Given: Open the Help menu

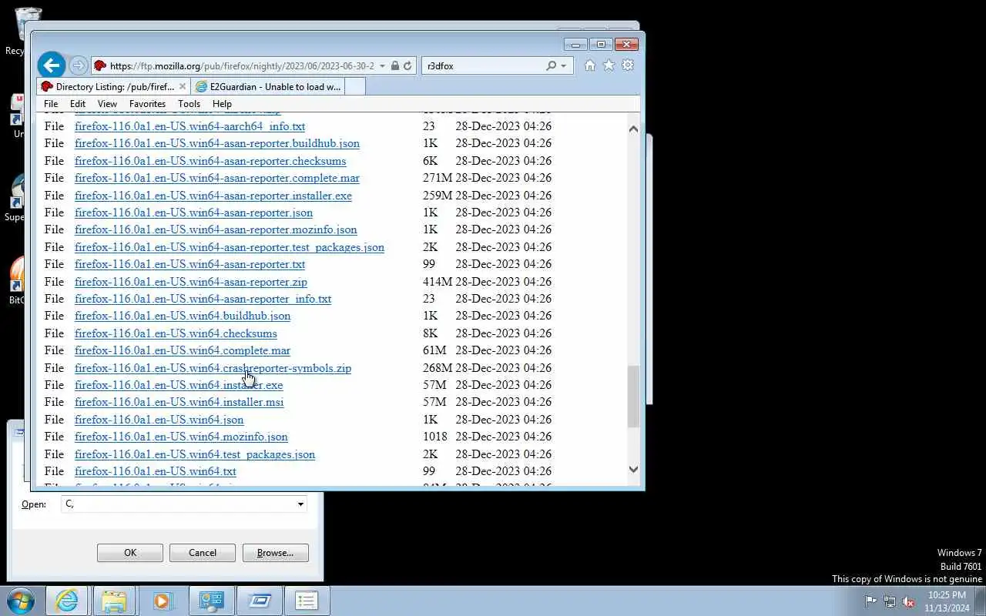Looking at the screenshot, I should (x=222, y=104).
